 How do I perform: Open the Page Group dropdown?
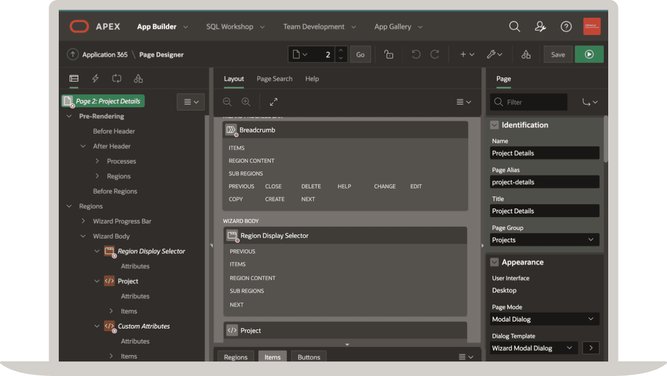(x=545, y=240)
